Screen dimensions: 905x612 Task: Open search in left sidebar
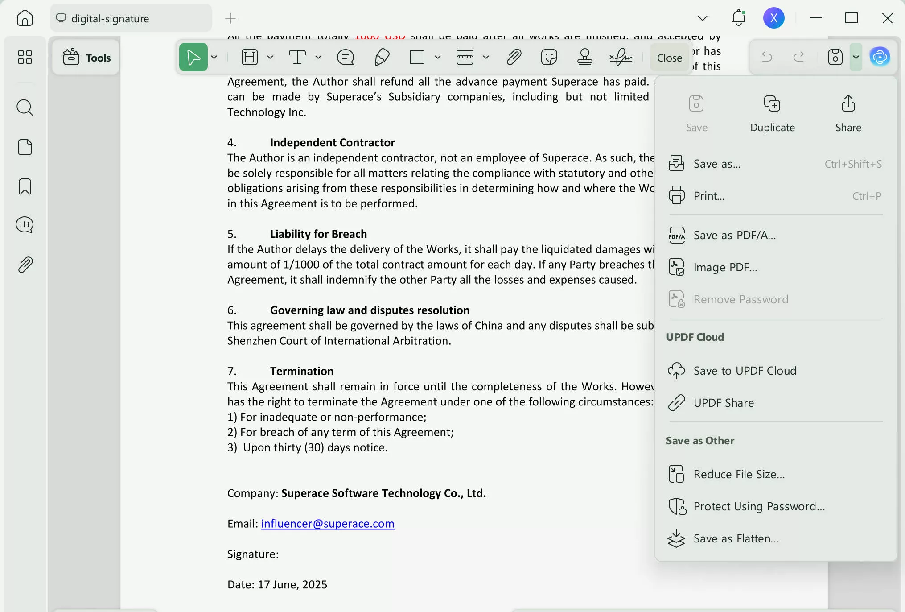(x=25, y=108)
